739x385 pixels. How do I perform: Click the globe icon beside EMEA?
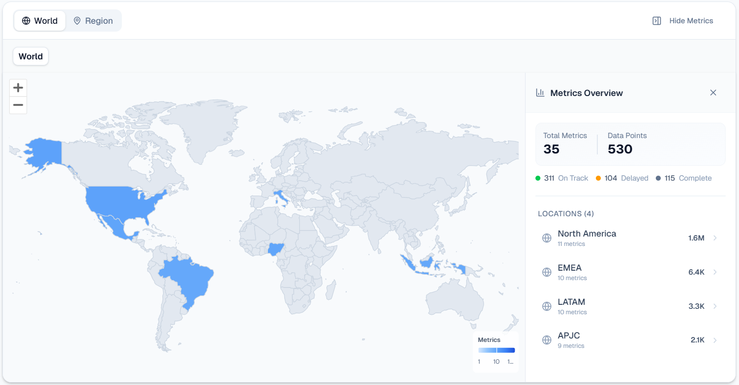pyautogui.click(x=546, y=272)
